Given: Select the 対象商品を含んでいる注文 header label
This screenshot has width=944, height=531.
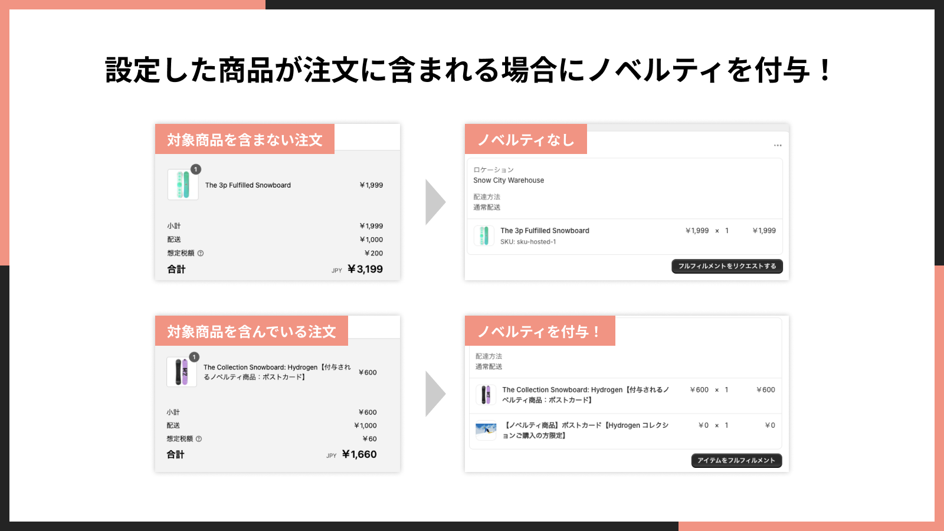Looking at the screenshot, I should point(251,331).
